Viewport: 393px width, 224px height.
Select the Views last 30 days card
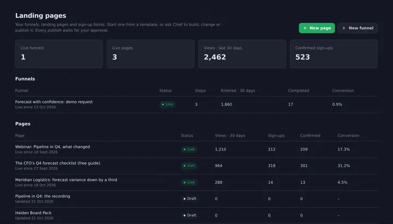pos(242,54)
